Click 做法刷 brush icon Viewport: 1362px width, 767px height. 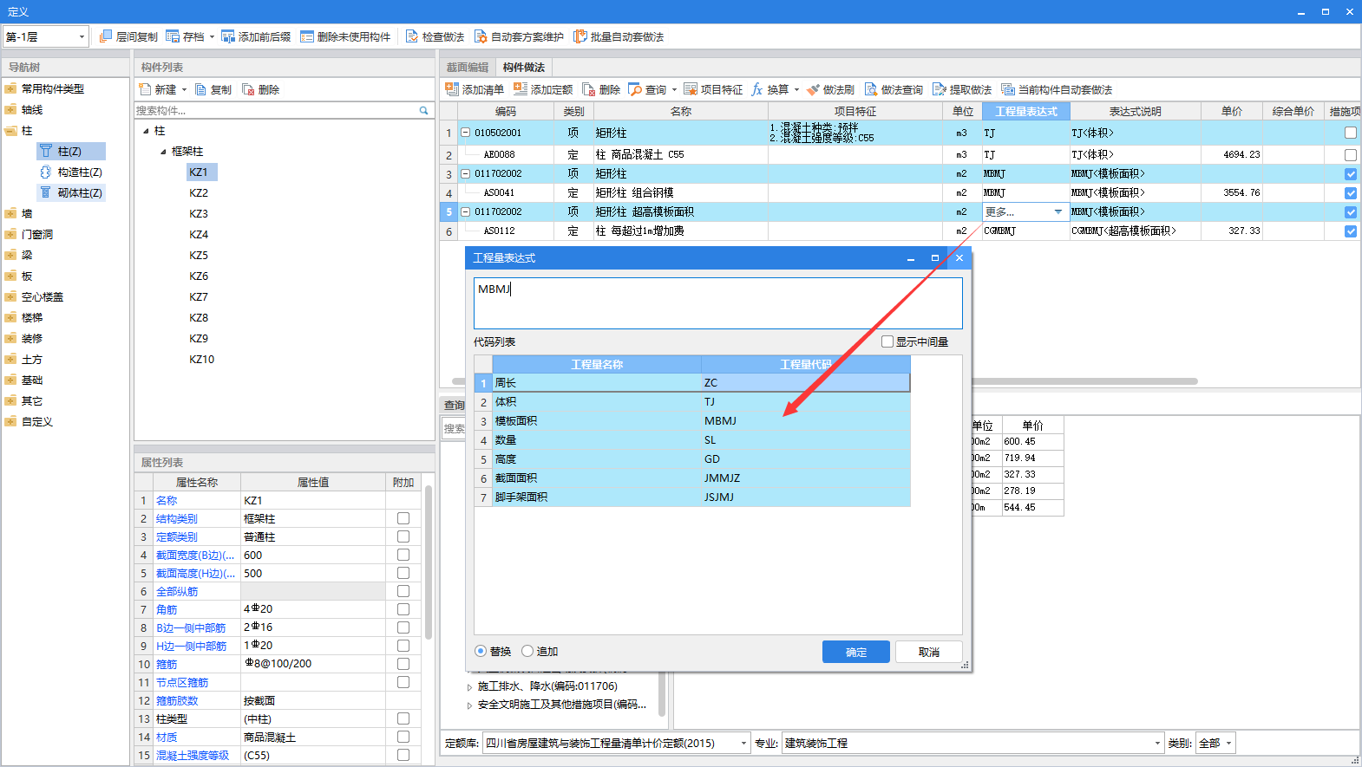click(x=813, y=89)
